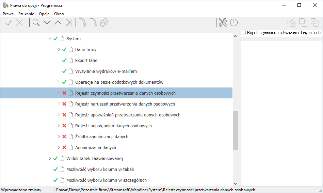Click the jump-to-last arrow icon

point(69,22)
